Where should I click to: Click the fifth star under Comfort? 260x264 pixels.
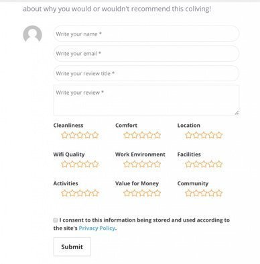(157, 135)
